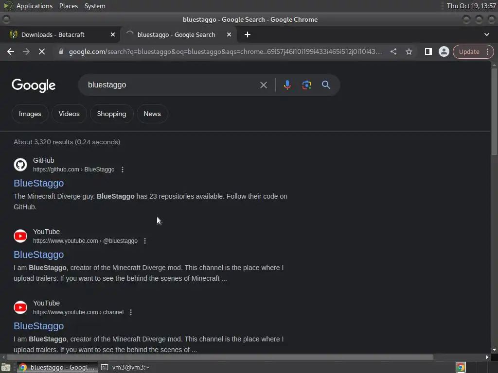Viewport: 498px width, 373px height.
Task: Click the youtube.com › @bluestaggo URL text
Action: [x=85, y=241]
